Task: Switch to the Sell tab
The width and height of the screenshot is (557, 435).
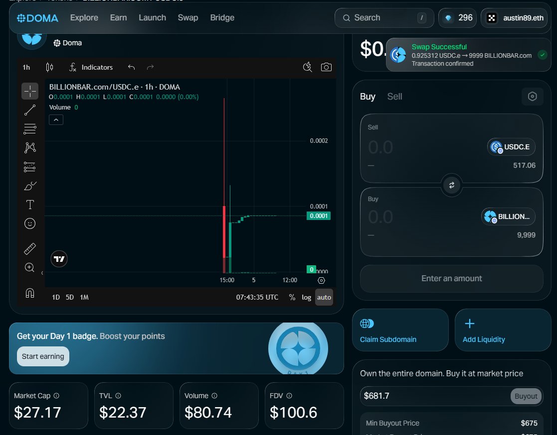Action: pyautogui.click(x=394, y=97)
